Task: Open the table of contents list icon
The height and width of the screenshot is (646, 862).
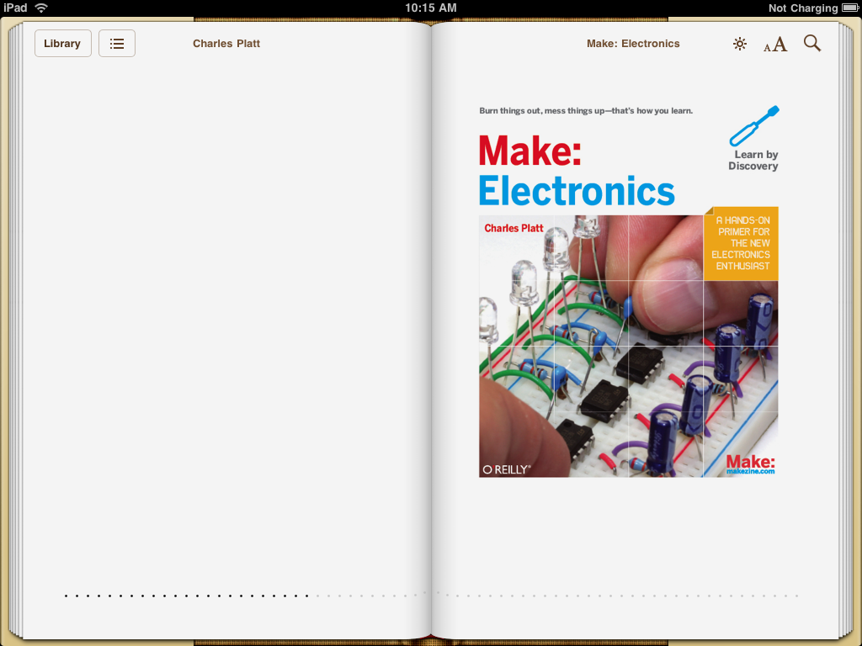Action: 116,44
